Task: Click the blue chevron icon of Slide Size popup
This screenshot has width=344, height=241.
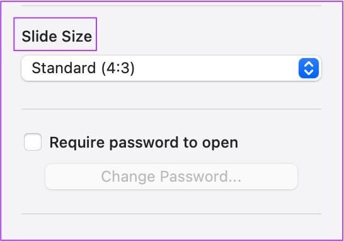Action: [x=309, y=68]
